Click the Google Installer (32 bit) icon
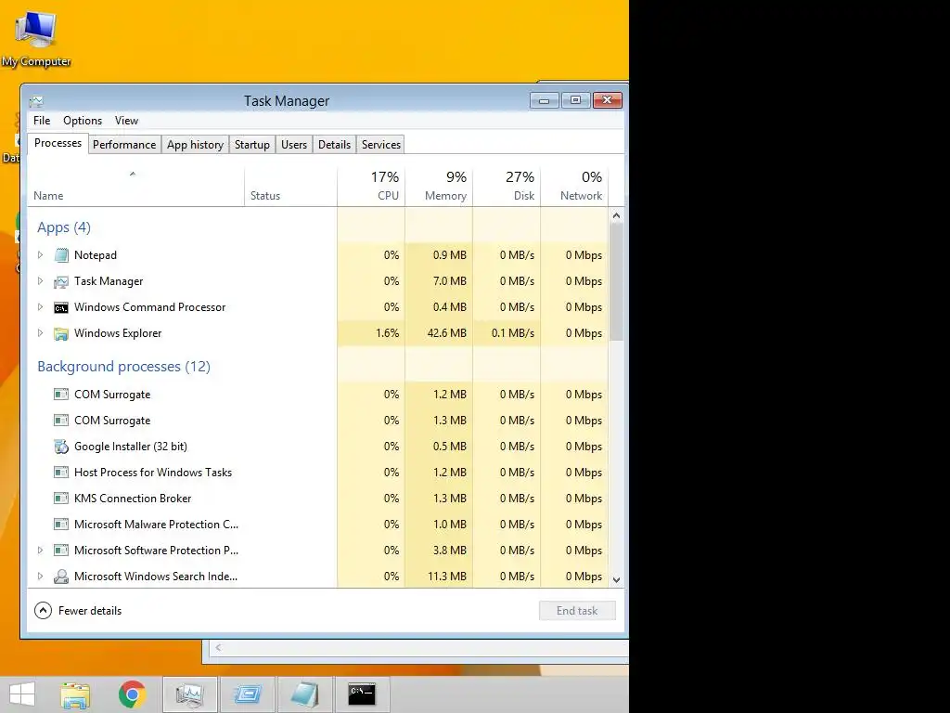The image size is (950, 713). (x=61, y=447)
